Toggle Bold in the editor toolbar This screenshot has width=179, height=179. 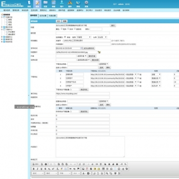[34, 169]
